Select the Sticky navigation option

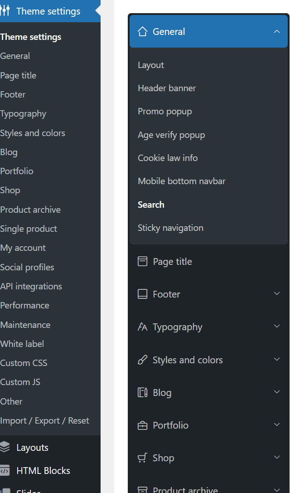click(x=170, y=228)
